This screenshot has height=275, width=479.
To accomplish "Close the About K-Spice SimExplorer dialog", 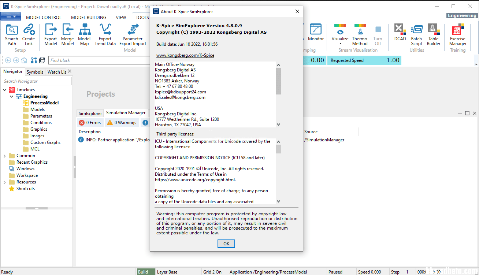I will coord(297,12).
